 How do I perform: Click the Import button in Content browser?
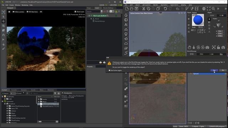pyautogui.click(x=5, y=93)
